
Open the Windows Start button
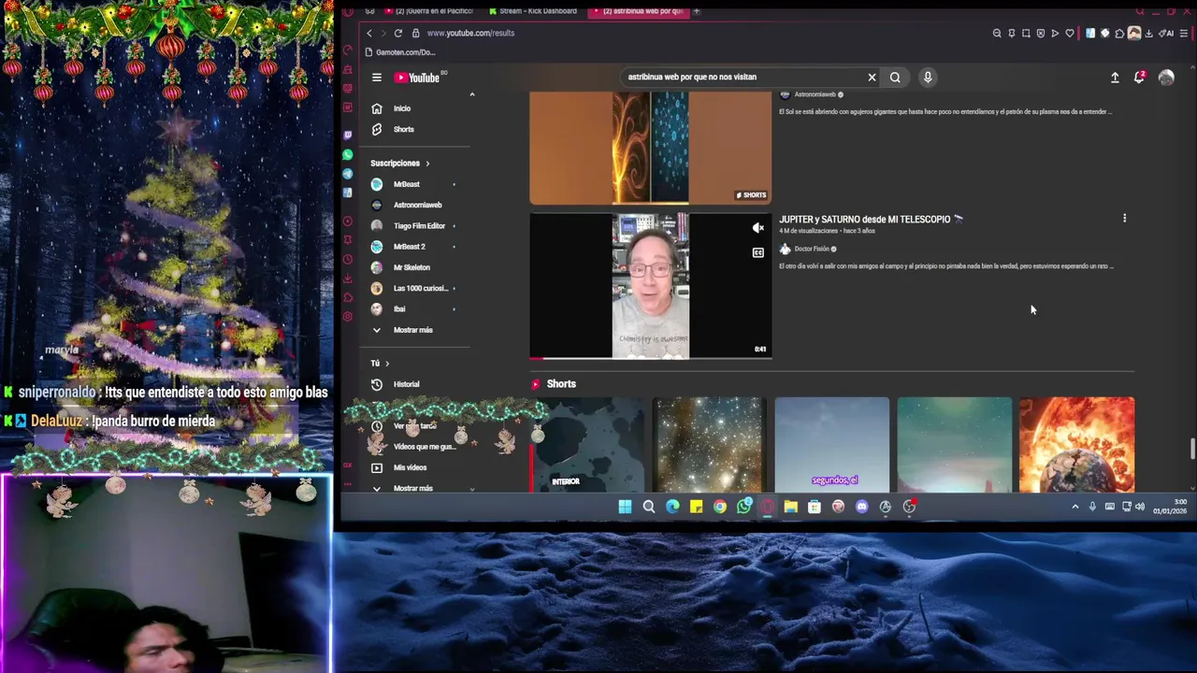click(x=625, y=507)
